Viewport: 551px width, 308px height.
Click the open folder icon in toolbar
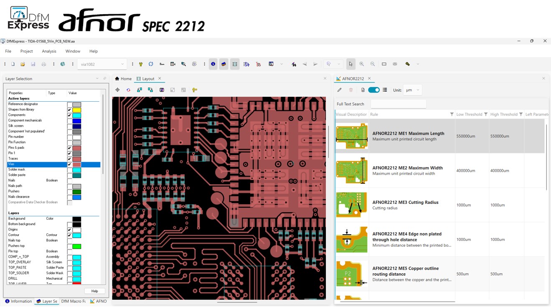tap(23, 64)
